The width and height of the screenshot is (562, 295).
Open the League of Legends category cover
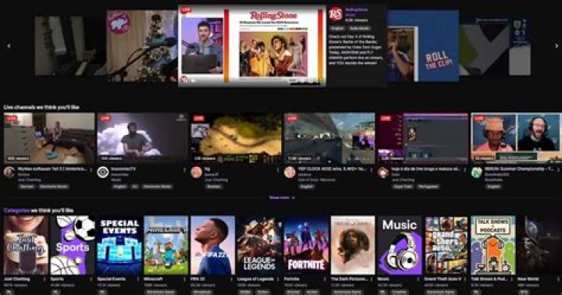[259, 245]
